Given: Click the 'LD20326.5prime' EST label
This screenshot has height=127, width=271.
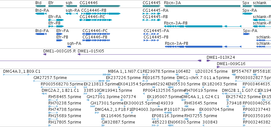Looking at the screenshot, I should [211, 72].
